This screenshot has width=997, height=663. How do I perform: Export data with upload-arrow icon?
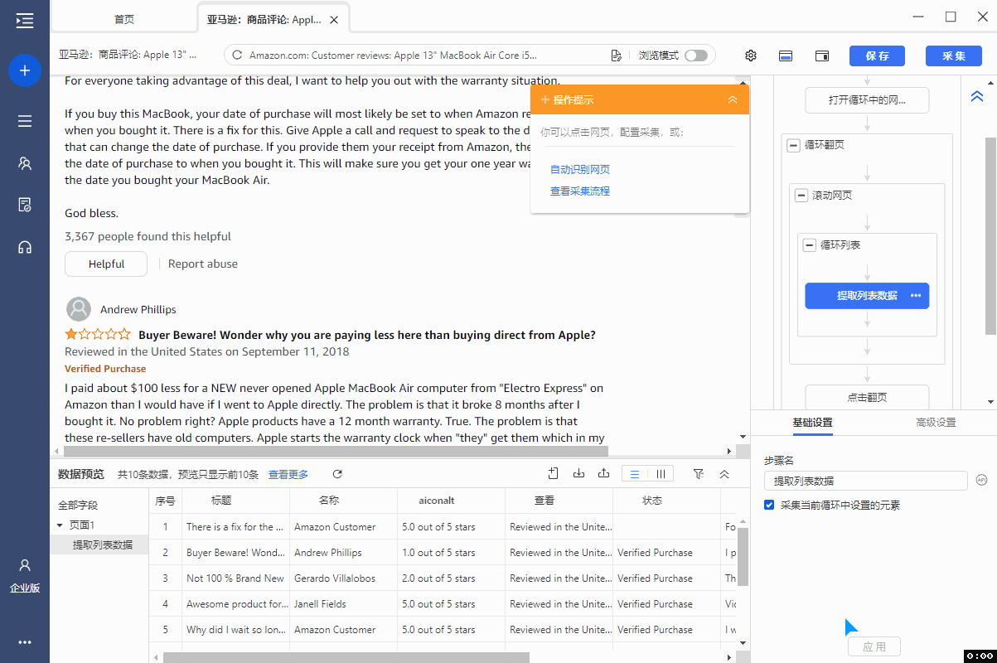click(x=604, y=473)
